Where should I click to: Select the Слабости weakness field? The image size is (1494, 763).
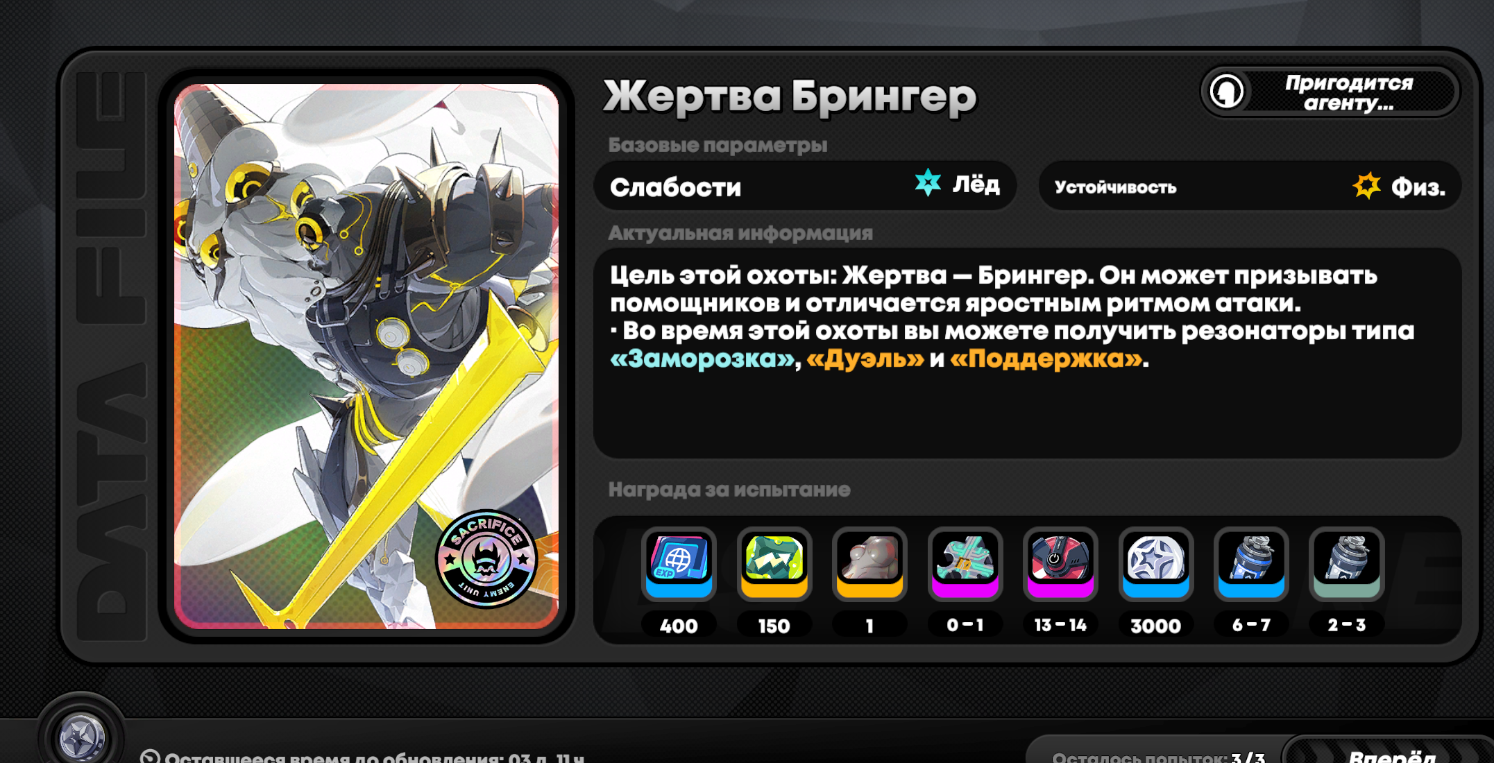805,186
